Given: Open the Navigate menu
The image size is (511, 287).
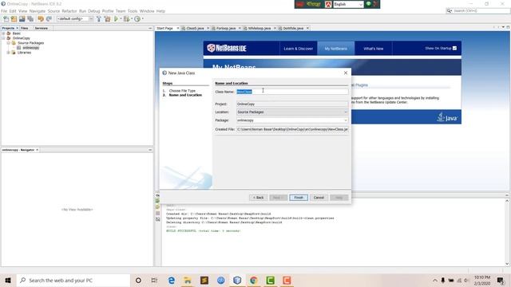Looking at the screenshot, I should pos(38,11).
